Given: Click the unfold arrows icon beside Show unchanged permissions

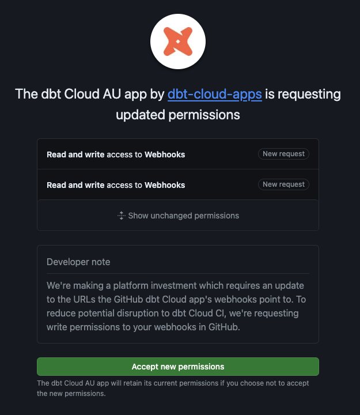Looking at the screenshot, I should (x=121, y=216).
